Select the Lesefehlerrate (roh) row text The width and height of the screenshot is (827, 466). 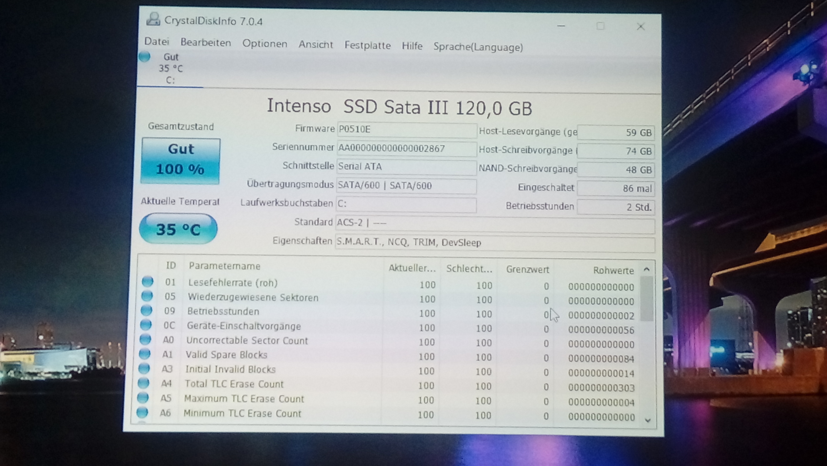[233, 283]
